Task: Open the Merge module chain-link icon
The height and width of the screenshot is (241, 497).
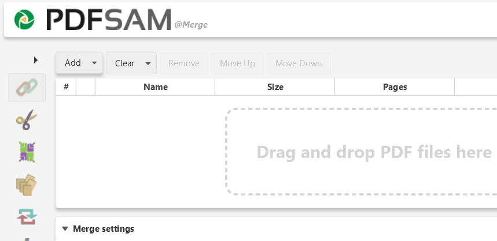Action: (27, 87)
